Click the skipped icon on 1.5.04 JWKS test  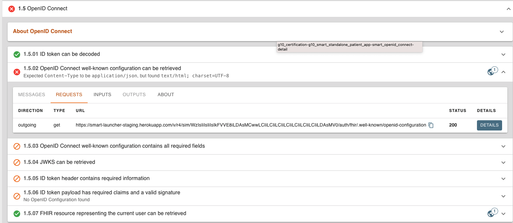point(17,162)
